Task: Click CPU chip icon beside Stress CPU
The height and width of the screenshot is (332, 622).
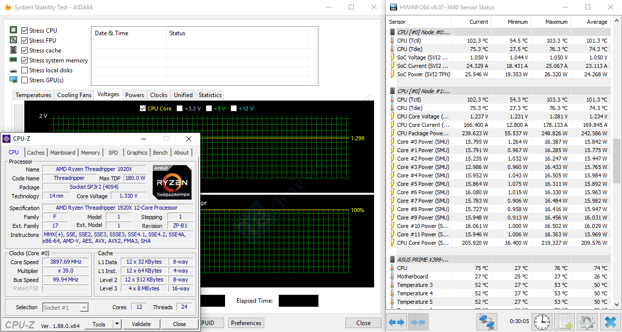Action: click(13, 30)
